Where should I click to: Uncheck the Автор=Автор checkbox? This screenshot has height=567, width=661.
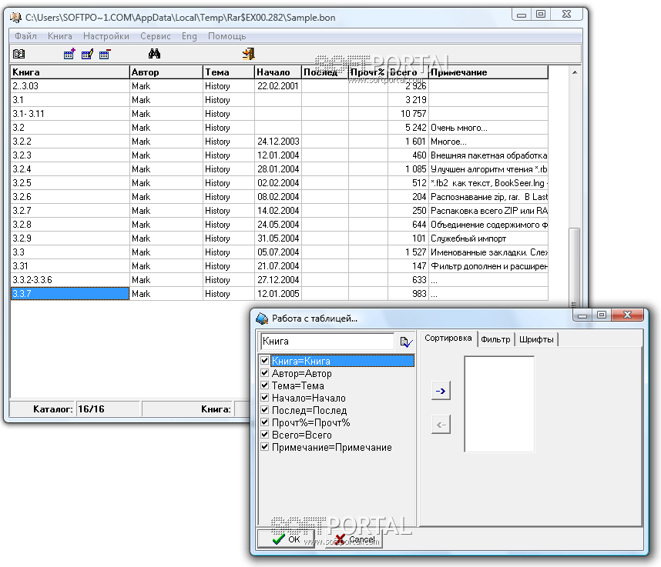[x=265, y=373]
